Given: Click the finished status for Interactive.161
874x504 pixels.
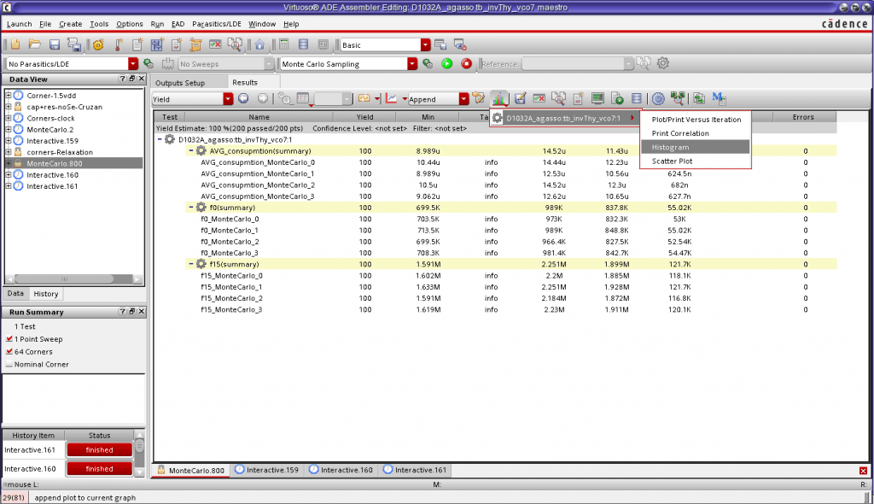Looking at the screenshot, I should (x=99, y=450).
